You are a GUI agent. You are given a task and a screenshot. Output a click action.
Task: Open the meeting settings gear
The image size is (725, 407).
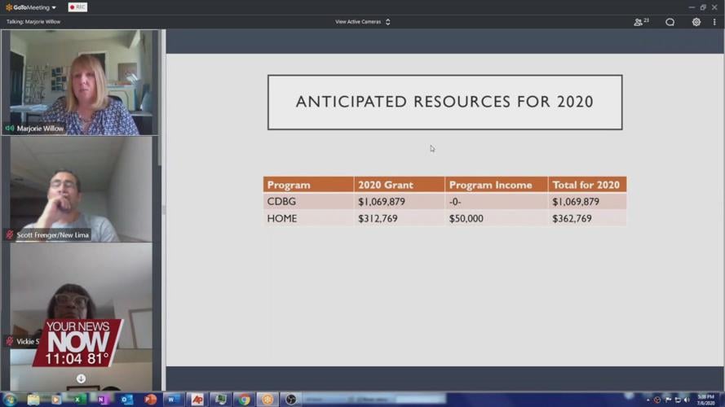696,22
